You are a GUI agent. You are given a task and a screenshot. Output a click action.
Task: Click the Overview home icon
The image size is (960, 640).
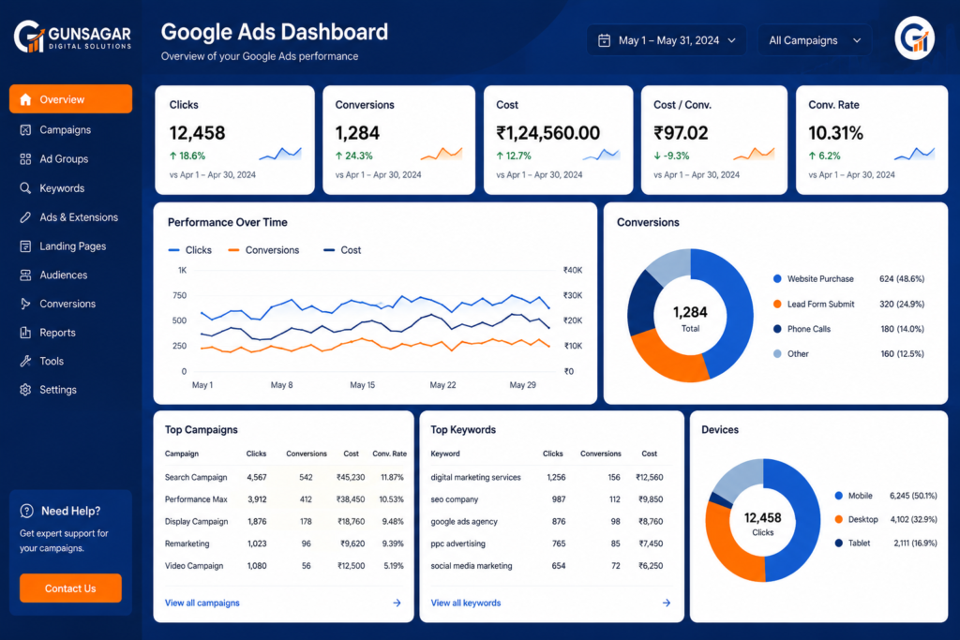(x=25, y=99)
